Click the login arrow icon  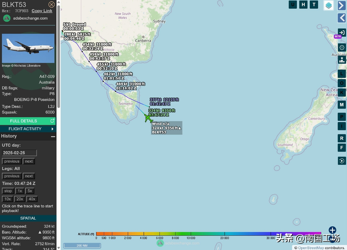coord(342,33)
